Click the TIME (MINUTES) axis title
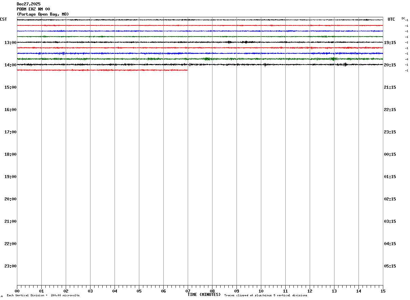410x300 pixels. 204,295
